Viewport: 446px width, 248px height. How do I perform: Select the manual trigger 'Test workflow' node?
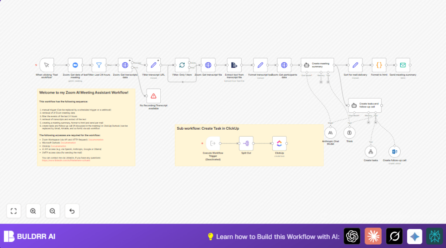click(x=47, y=65)
